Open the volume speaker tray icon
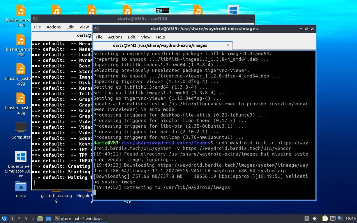Screen dimensions: 357x223 click(315, 219)
